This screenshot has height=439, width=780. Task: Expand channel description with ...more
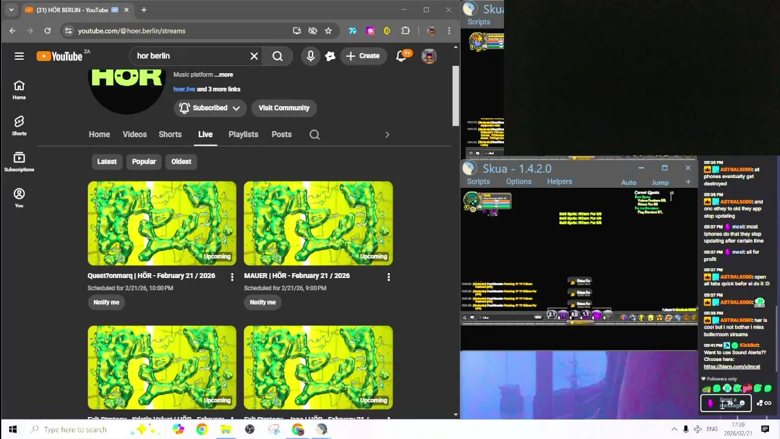point(224,74)
